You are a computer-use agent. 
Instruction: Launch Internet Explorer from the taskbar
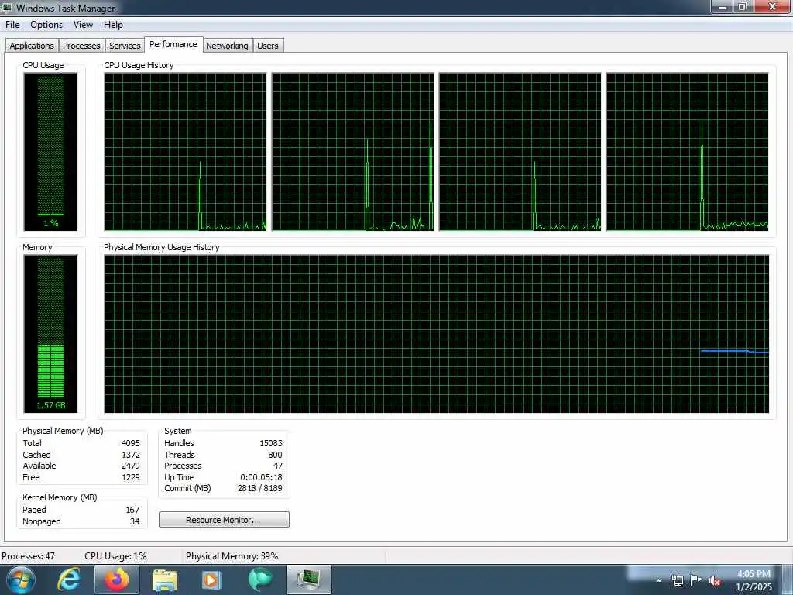pos(69,580)
